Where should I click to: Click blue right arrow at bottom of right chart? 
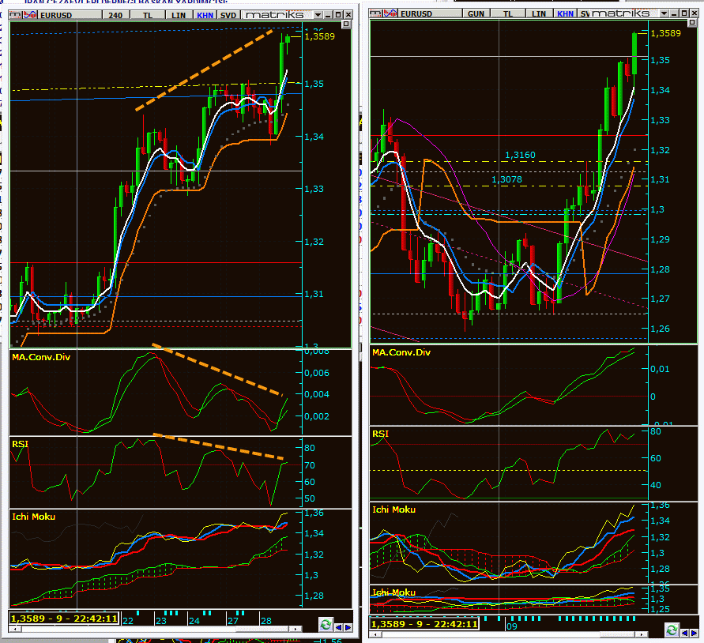click(694, 630)
